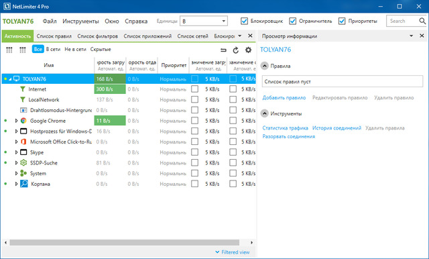Click the TOLYAN76 computer monitor icon

tap(16, 79)
